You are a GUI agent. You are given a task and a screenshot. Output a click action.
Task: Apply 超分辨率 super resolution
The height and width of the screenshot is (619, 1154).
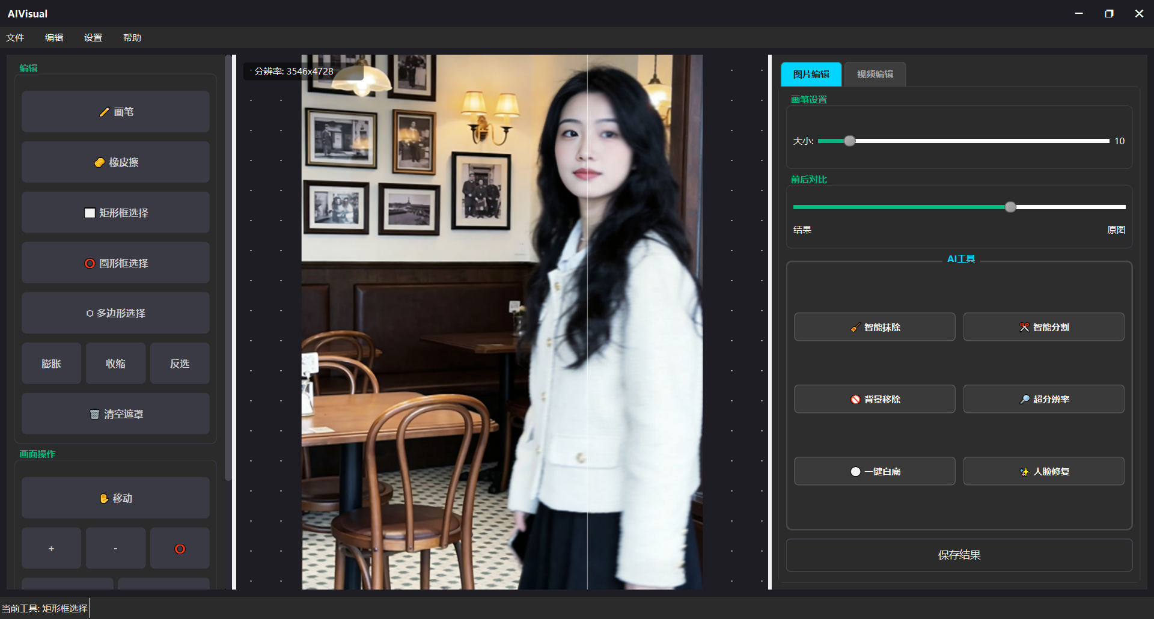pos(1043,399)
